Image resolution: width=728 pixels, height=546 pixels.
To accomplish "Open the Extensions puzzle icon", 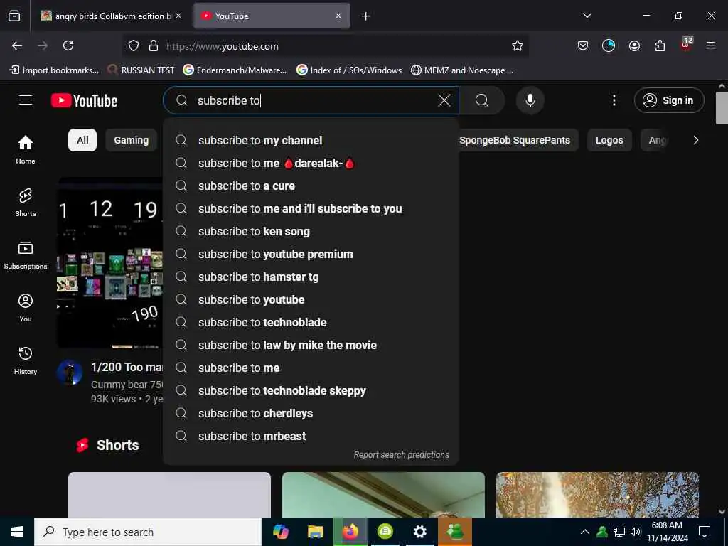I will (x=660, y=45).
